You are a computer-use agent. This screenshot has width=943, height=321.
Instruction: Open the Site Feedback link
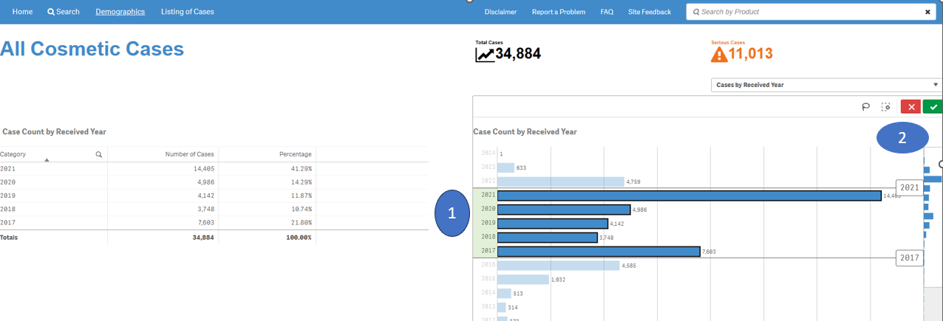pos(649,12)
